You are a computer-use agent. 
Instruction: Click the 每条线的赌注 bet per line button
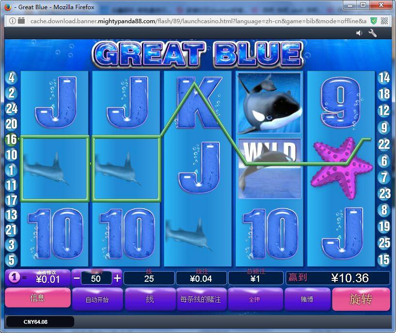click(201, 299)
